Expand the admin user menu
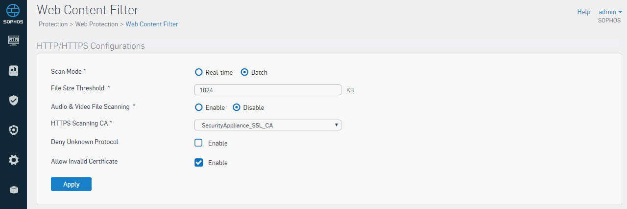 tap(610, 12)
